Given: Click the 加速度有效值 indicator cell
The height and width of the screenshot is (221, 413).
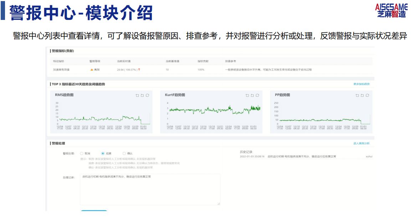Looking at the screenshot, I should click(61, 70).
